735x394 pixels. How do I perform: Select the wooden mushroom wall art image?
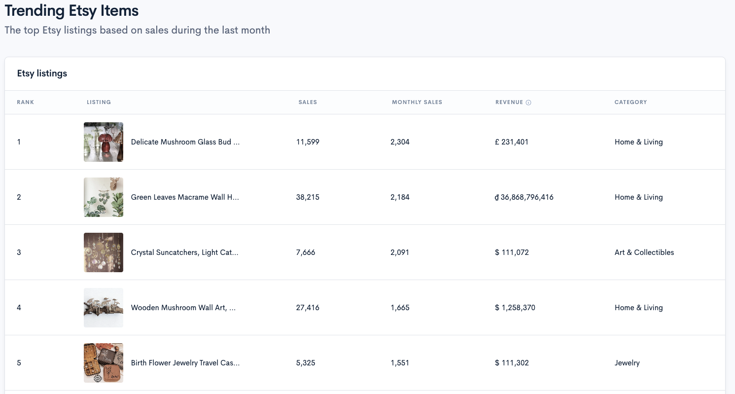point(104,308)
